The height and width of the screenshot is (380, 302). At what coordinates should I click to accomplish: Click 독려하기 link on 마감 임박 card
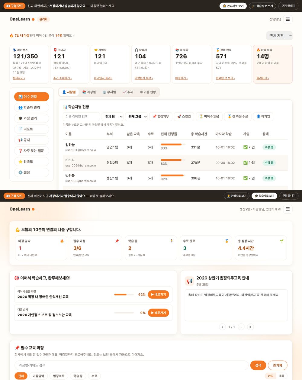pyautogui.click(x=263, y=78)
